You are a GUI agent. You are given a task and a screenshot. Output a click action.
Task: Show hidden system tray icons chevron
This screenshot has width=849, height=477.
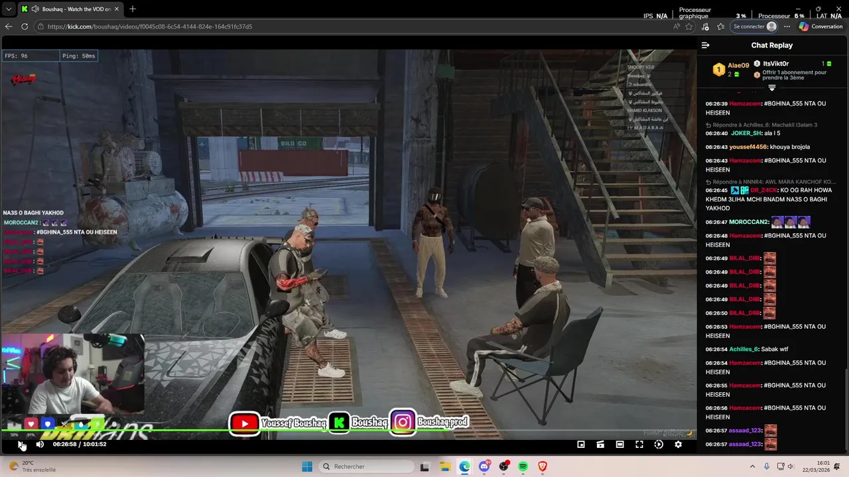(752, 466)
